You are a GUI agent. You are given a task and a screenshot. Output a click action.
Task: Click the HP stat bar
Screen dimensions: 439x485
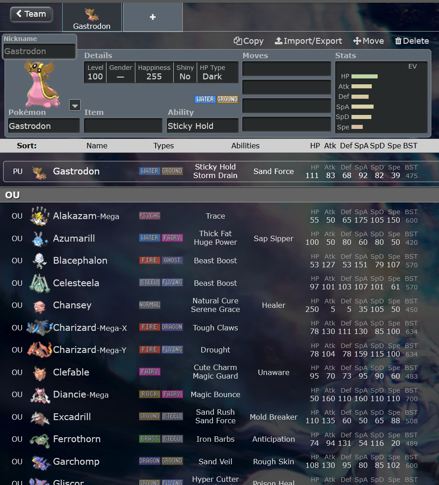pos(365,76)
